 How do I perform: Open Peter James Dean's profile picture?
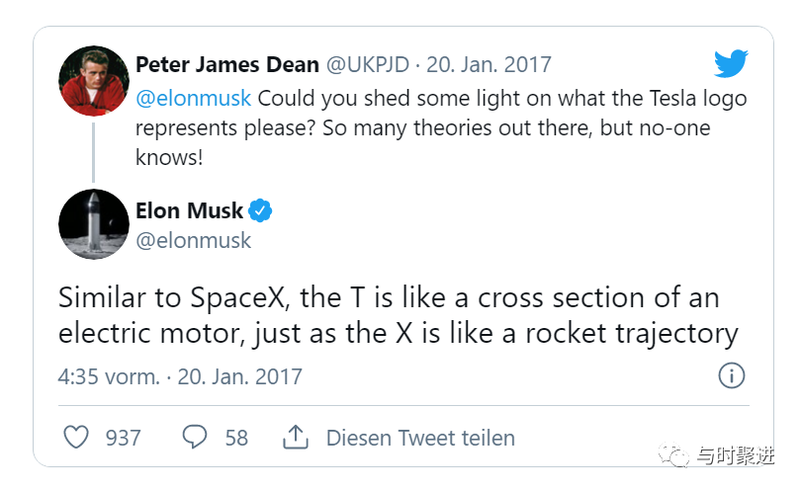(94, 80)
